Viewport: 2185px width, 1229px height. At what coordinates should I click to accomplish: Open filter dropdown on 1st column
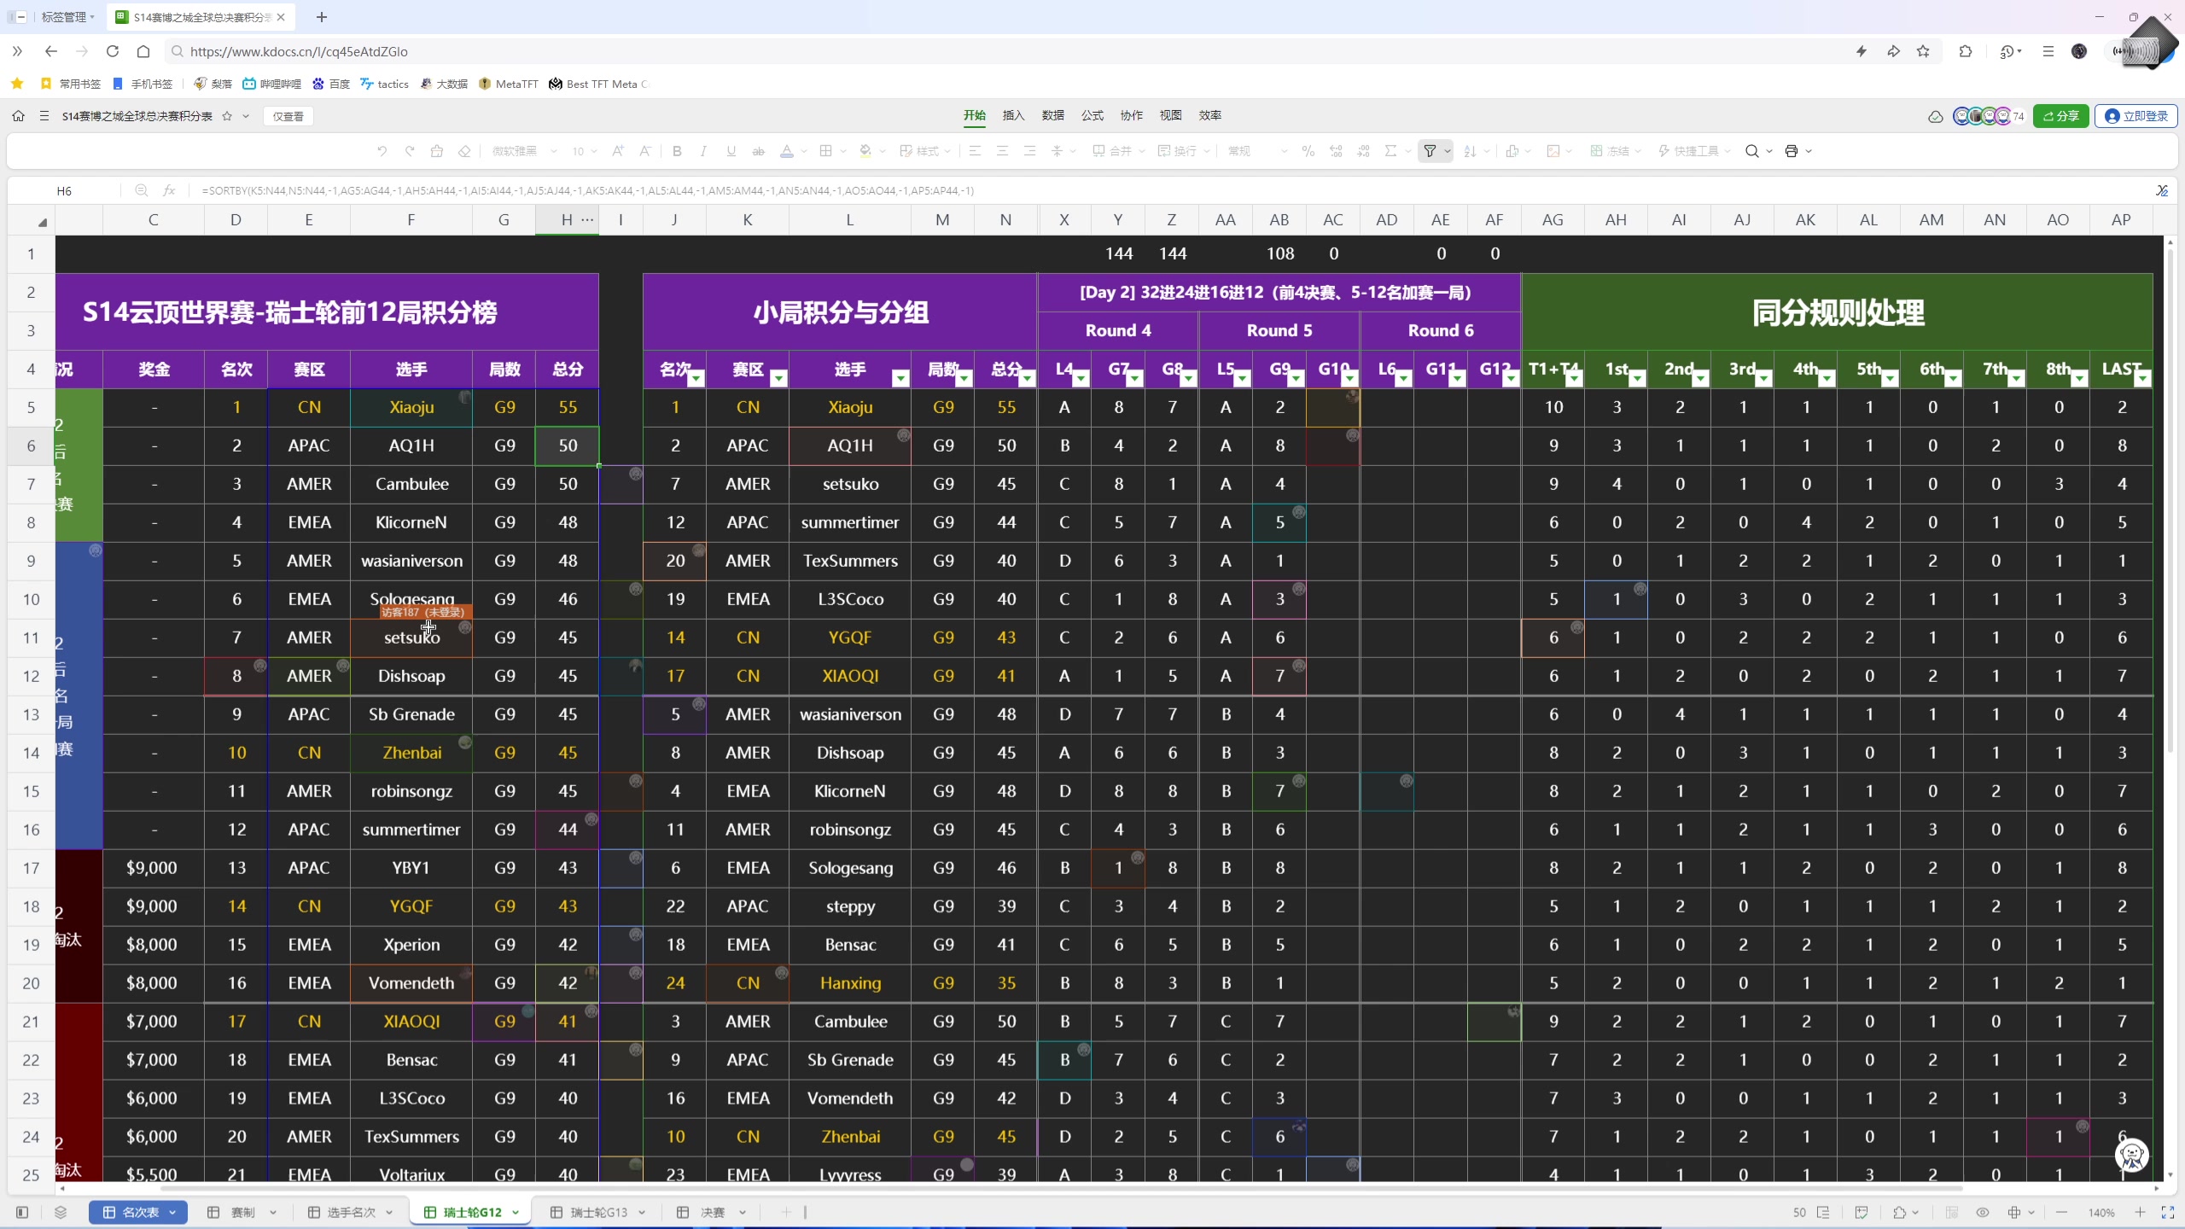click(x=1637, y=378)
